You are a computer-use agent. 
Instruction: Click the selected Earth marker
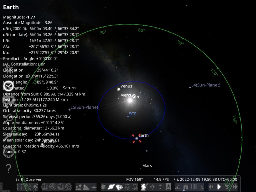click(x=137, y=138)
